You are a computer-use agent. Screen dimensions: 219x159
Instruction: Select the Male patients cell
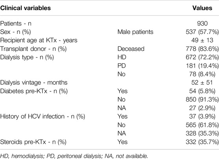pyautogui.click(x=135, y=32)
